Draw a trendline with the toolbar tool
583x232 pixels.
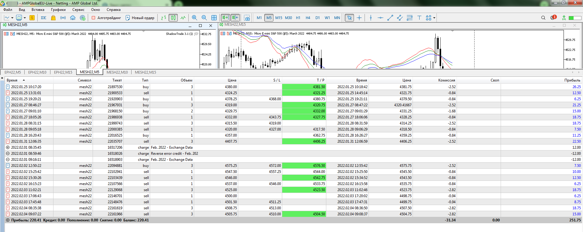(x=390, y=18)
